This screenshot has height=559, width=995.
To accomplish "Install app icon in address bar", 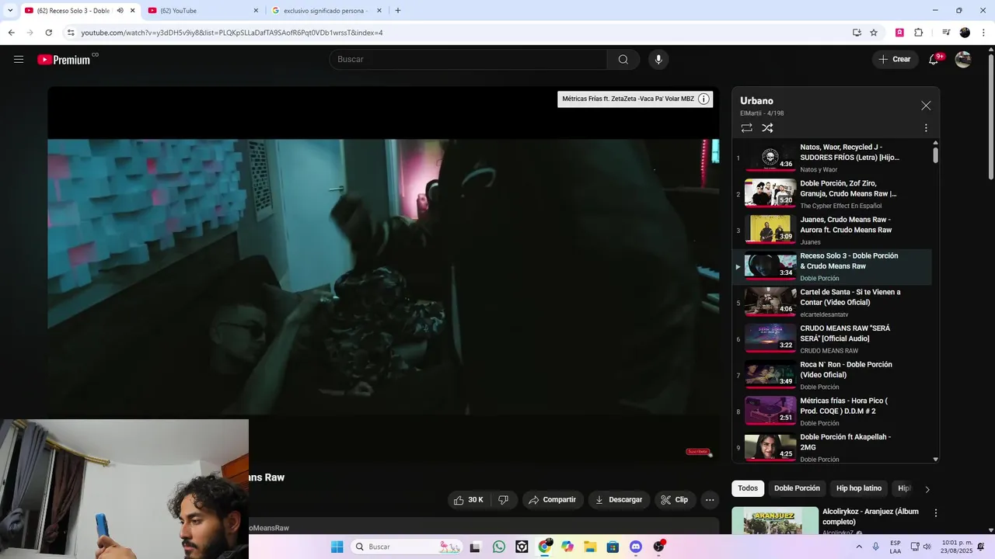I will pos(857,33).
